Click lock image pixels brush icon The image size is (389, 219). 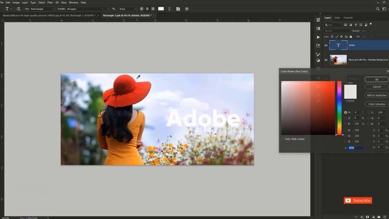pos(337,36)
